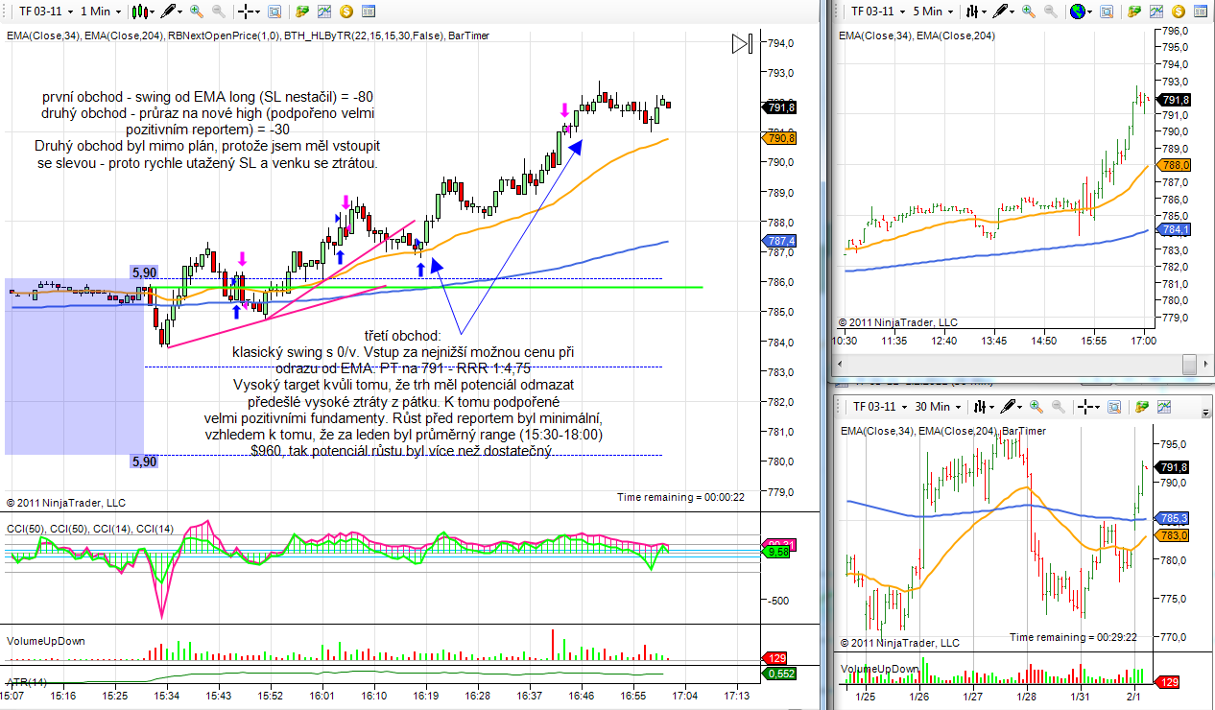
Task: Click 'první obchod' annotation text
Action: pos(84,97)
